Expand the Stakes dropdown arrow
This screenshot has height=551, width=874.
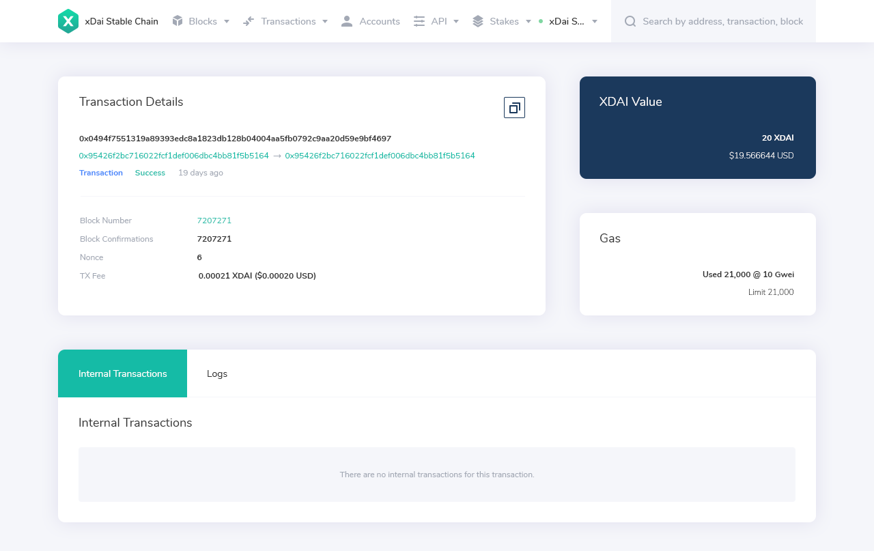pos(528,21)
